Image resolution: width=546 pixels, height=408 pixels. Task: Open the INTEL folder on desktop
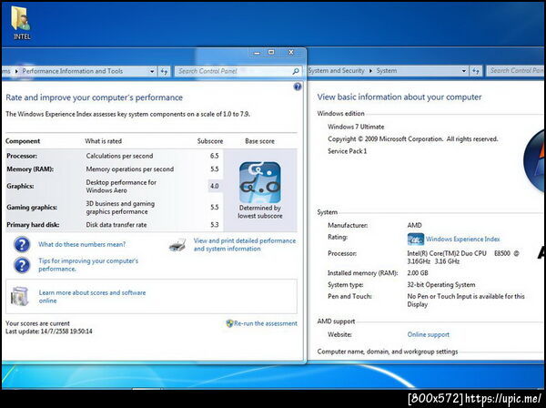pyautogui.click(x=21, y=22)
